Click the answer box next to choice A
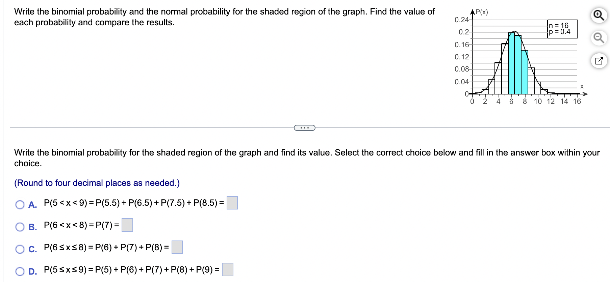This screenshot has width=610, height=282. click(232, 203)
